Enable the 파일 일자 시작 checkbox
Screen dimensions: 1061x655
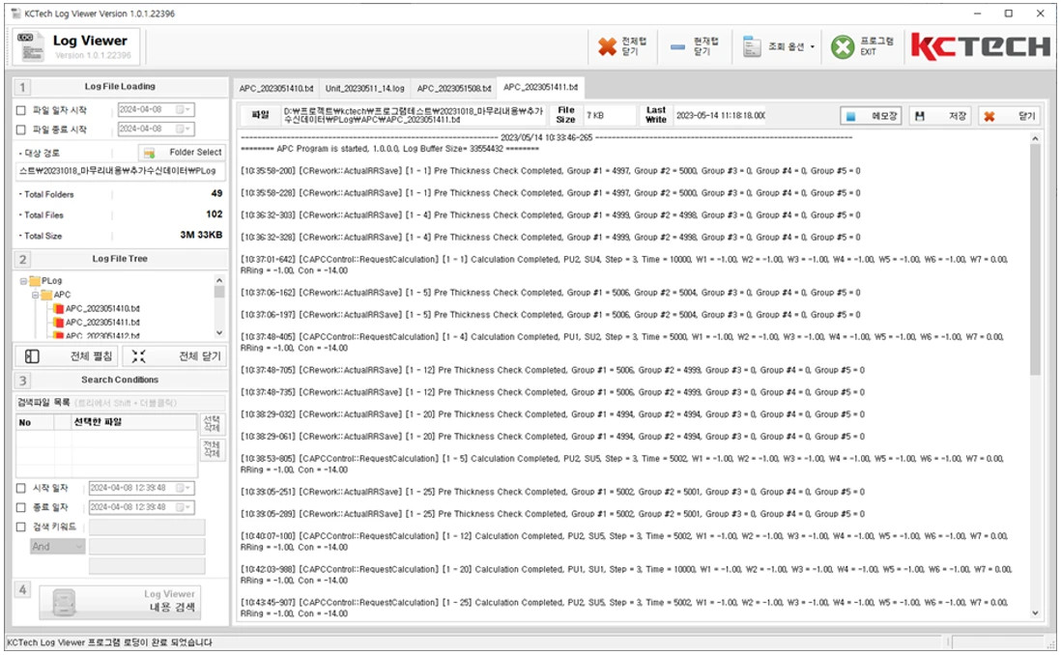tap(21, 110)
